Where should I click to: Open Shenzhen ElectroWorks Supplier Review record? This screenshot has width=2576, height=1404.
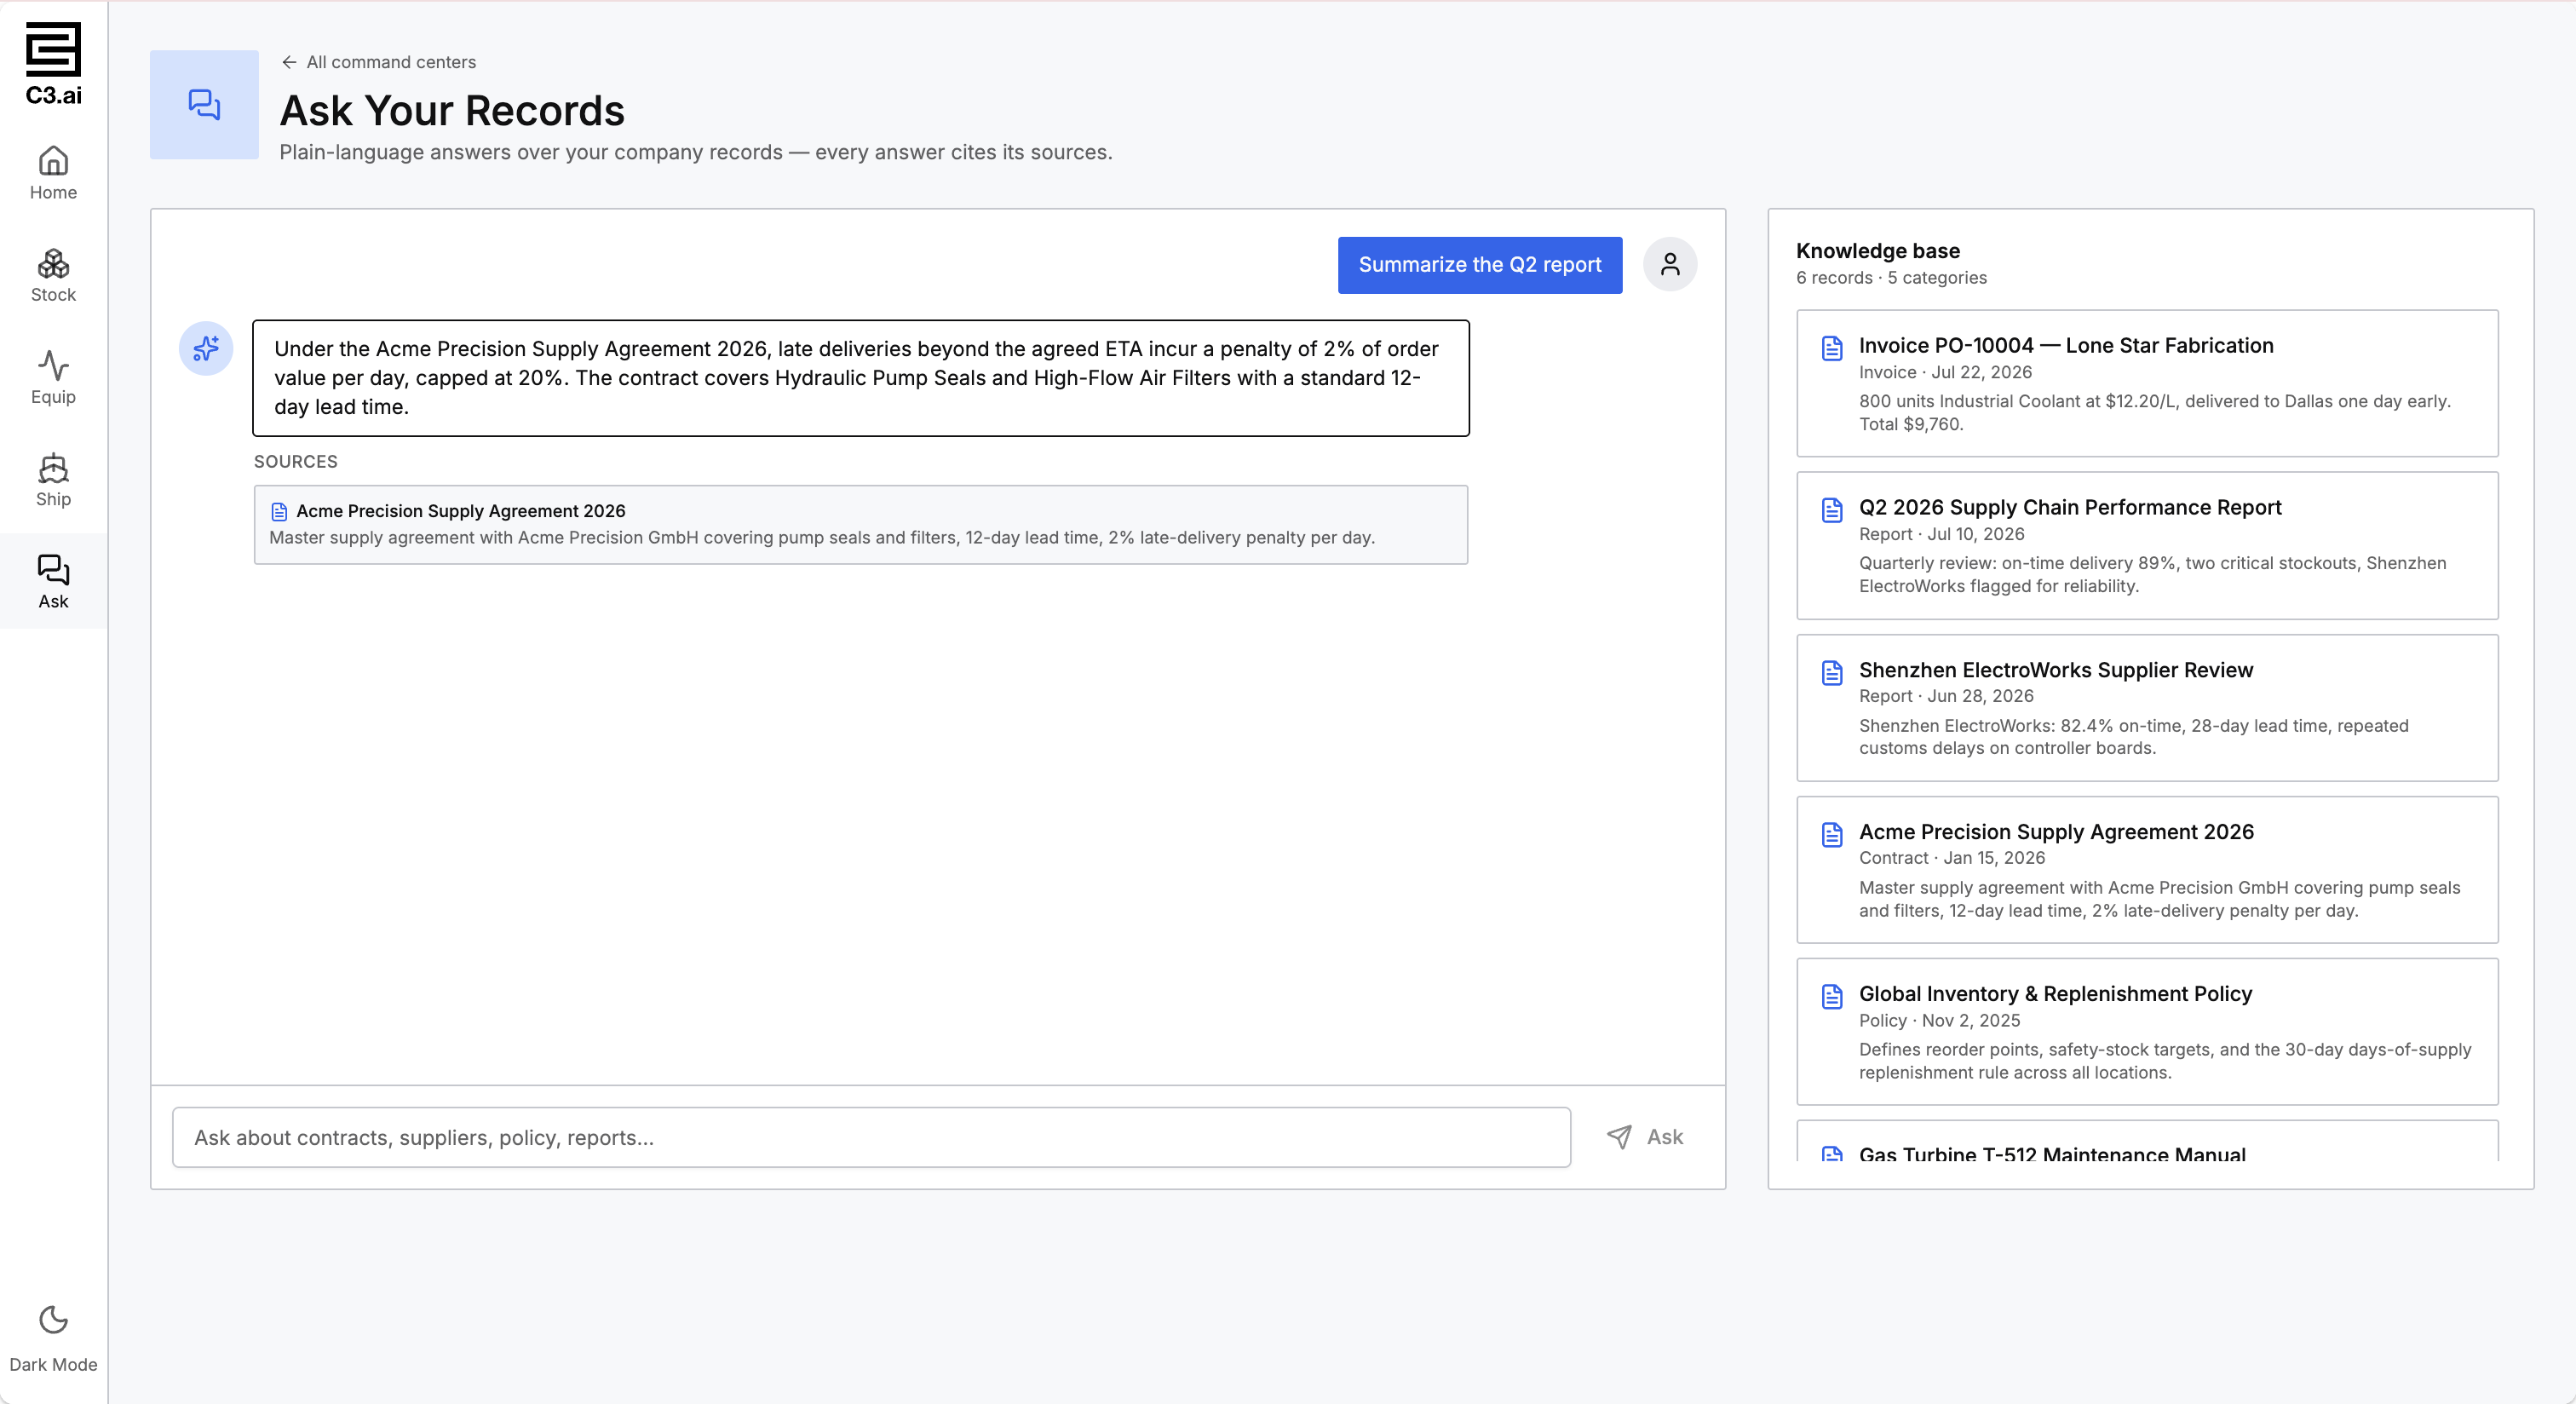point(2147,708)
